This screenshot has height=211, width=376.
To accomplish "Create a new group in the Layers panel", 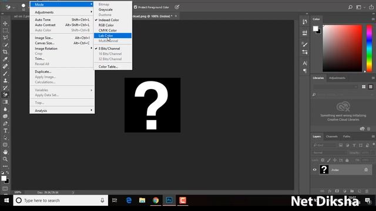I will point(352,191).
